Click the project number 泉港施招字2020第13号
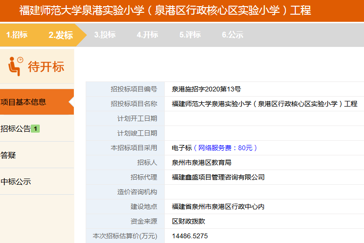The width and height of the screenshot is (364, 243). pyautogui.click(x=206, y=89)
